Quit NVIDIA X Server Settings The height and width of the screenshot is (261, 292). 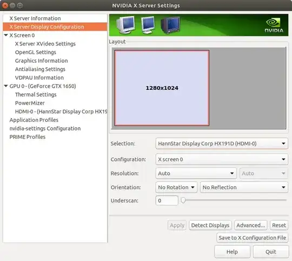pyautogui.click(x=271, y=252)
